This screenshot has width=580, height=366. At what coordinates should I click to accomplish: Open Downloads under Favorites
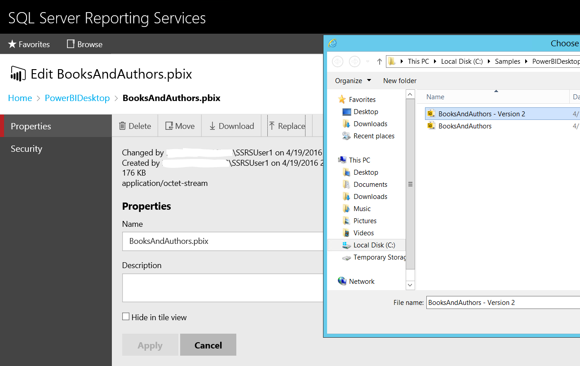tap(370, 124)
